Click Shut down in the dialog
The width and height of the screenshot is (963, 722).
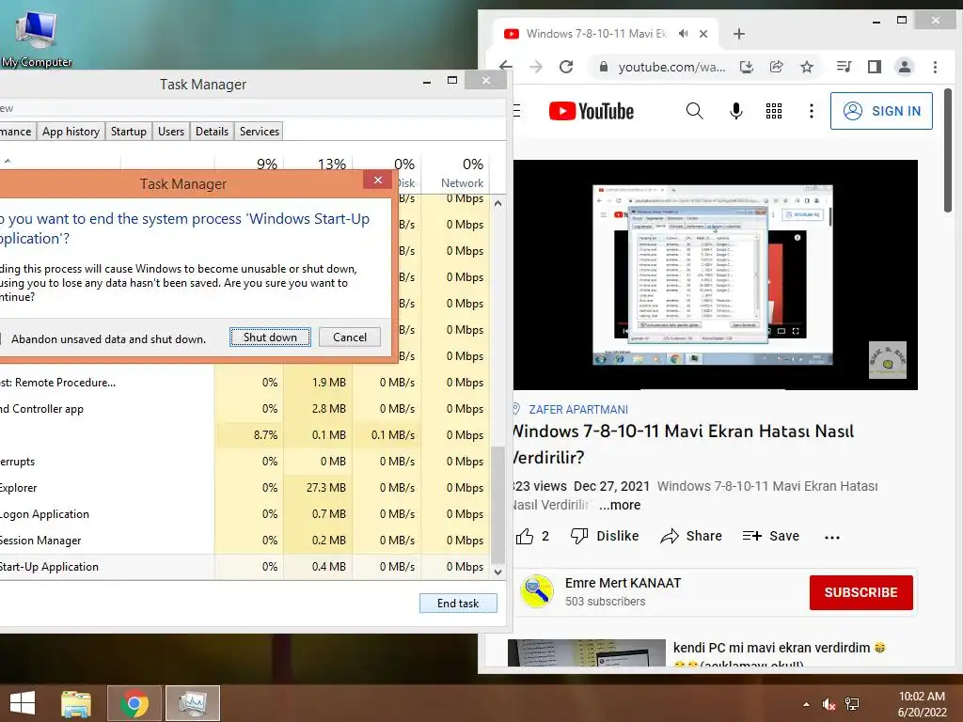point(270,337)
